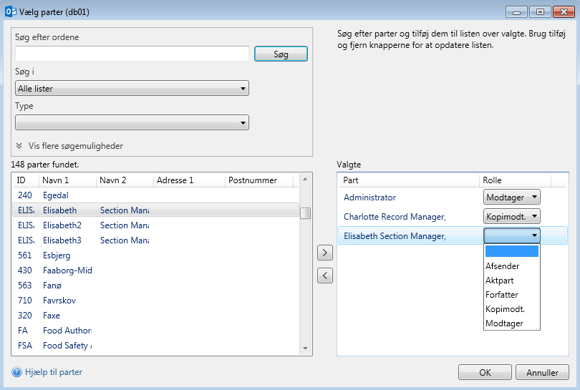Click the results list scrollbar down arrow
Image resolution: width=580 pixels, height=390 pixels.
coord(305,348)
